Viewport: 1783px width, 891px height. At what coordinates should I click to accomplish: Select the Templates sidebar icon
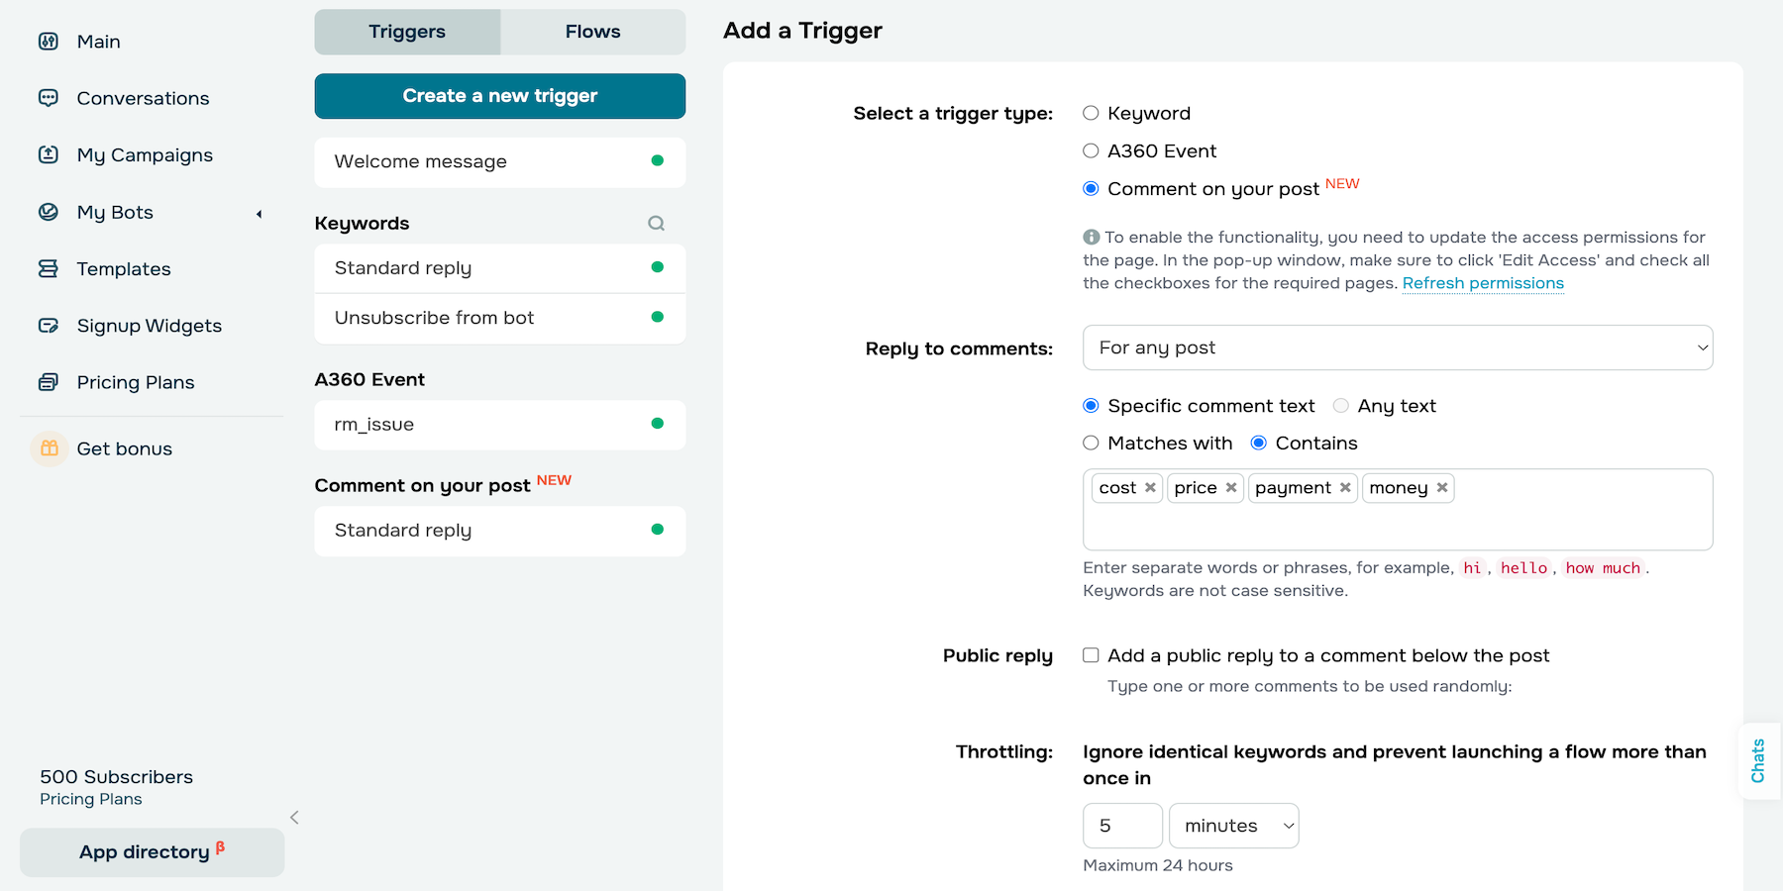coord(49,268)
